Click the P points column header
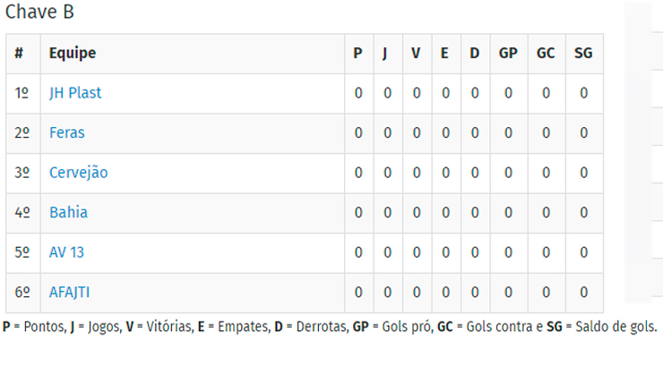This screenshot has width=663, height=374. coord(357,53)
